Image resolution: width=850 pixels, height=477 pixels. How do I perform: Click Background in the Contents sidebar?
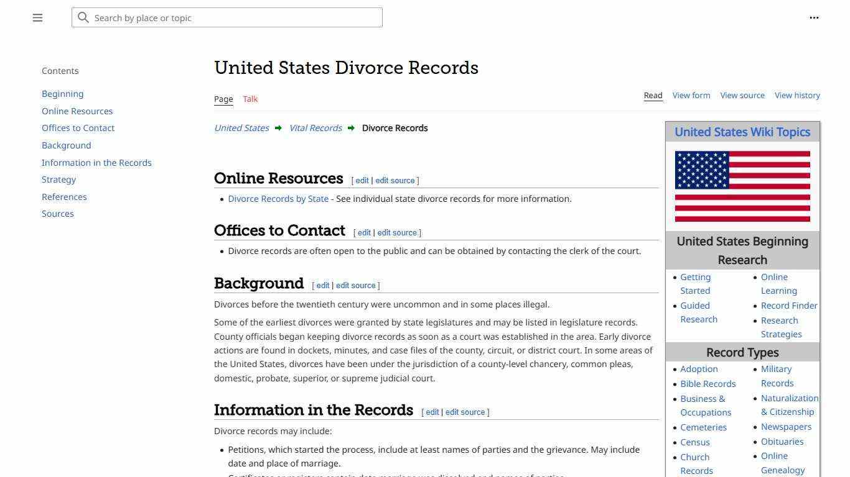[66, 145]
